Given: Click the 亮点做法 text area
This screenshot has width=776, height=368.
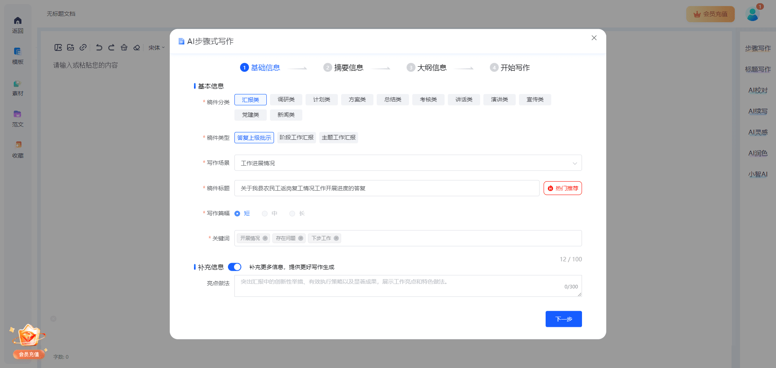Looking at the screenshot, I should (x=408, y=286).
